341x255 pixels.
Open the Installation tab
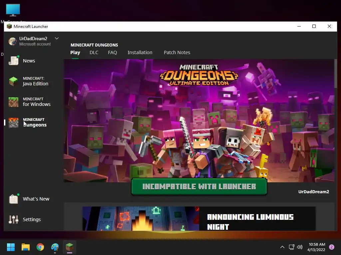tap(140, 52)
